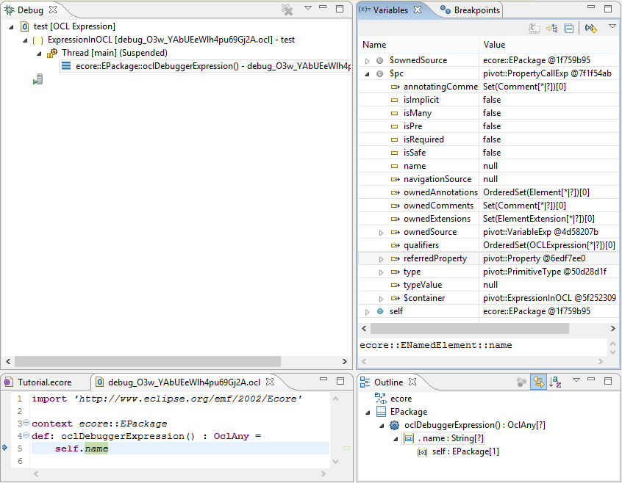622x483 pixels.
Task: Toggle Show Logical Structure in Variables toolbar
Action: [551, 28]
